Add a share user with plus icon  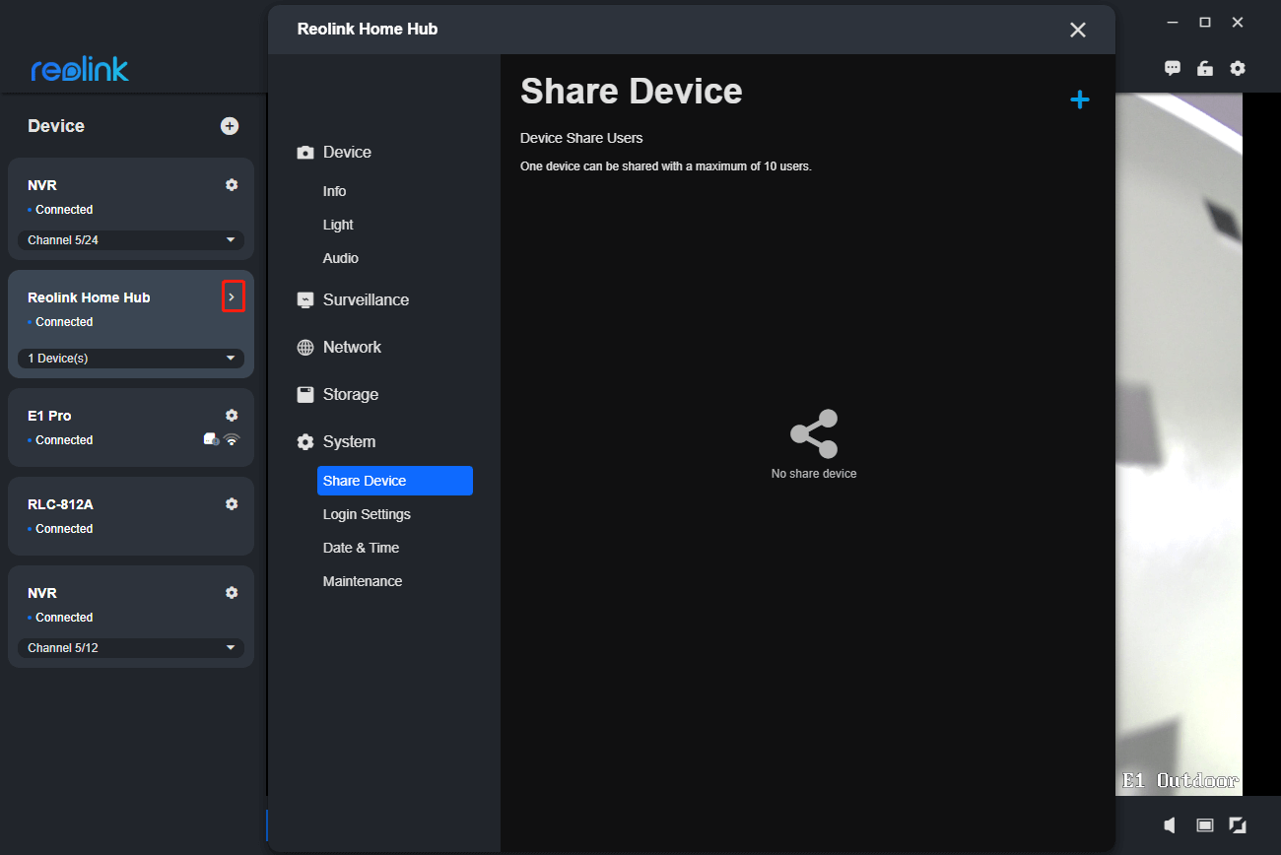tap(1080, 99)
